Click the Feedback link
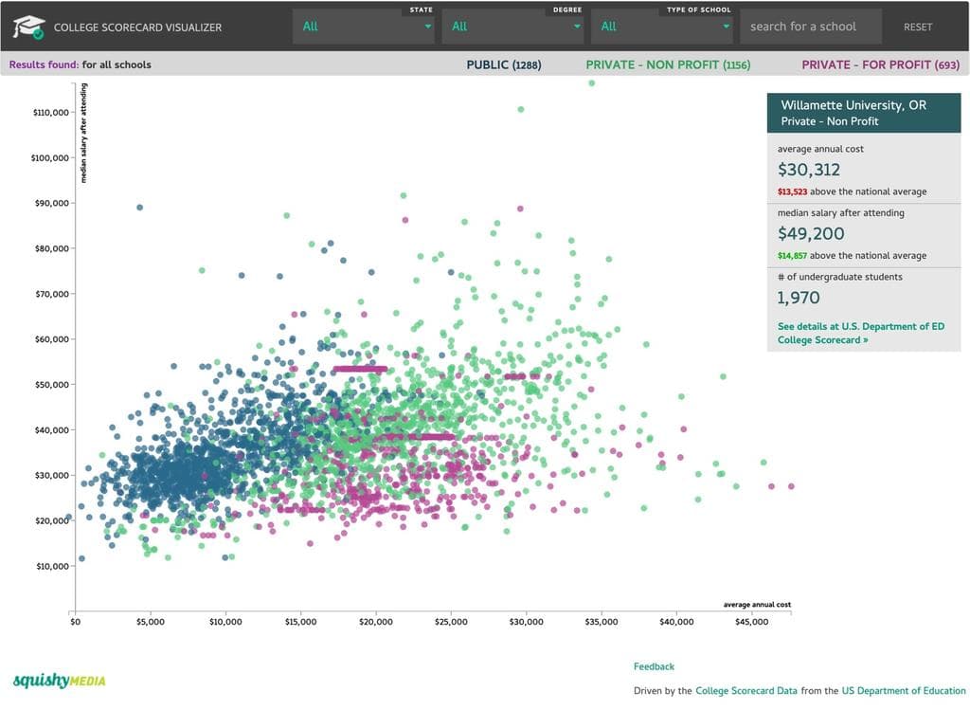Screen dimensions: 970x728 point(654,666)
